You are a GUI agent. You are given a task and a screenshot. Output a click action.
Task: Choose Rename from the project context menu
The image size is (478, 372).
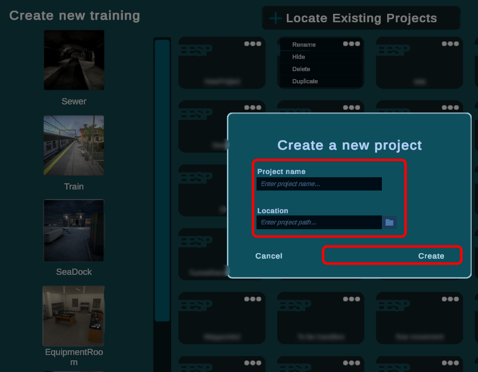point(304,45)
